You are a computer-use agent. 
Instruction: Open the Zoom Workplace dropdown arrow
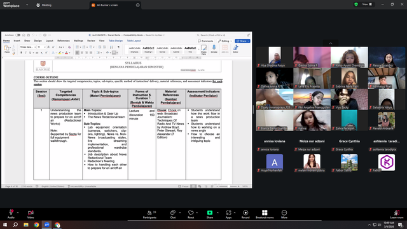[x=27, y=4]
